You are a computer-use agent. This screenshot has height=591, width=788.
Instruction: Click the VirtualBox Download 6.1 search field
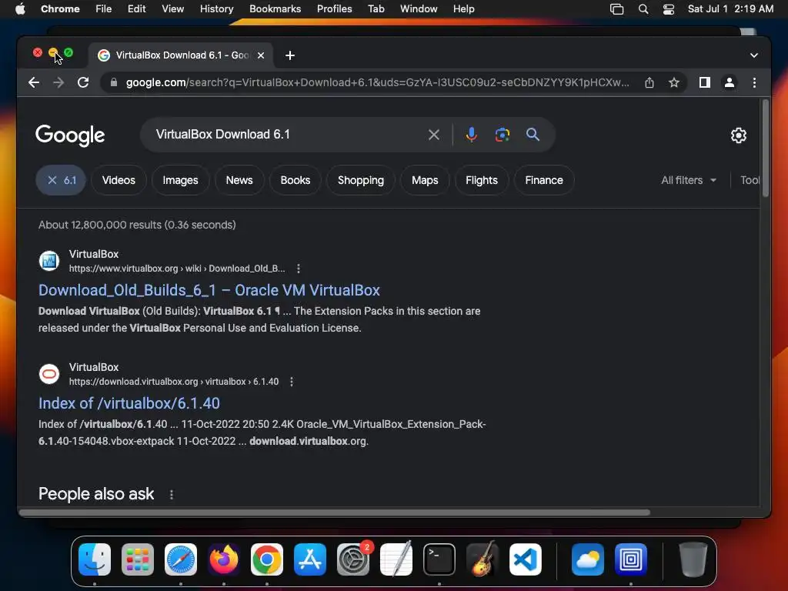click(x=286, y=135)
